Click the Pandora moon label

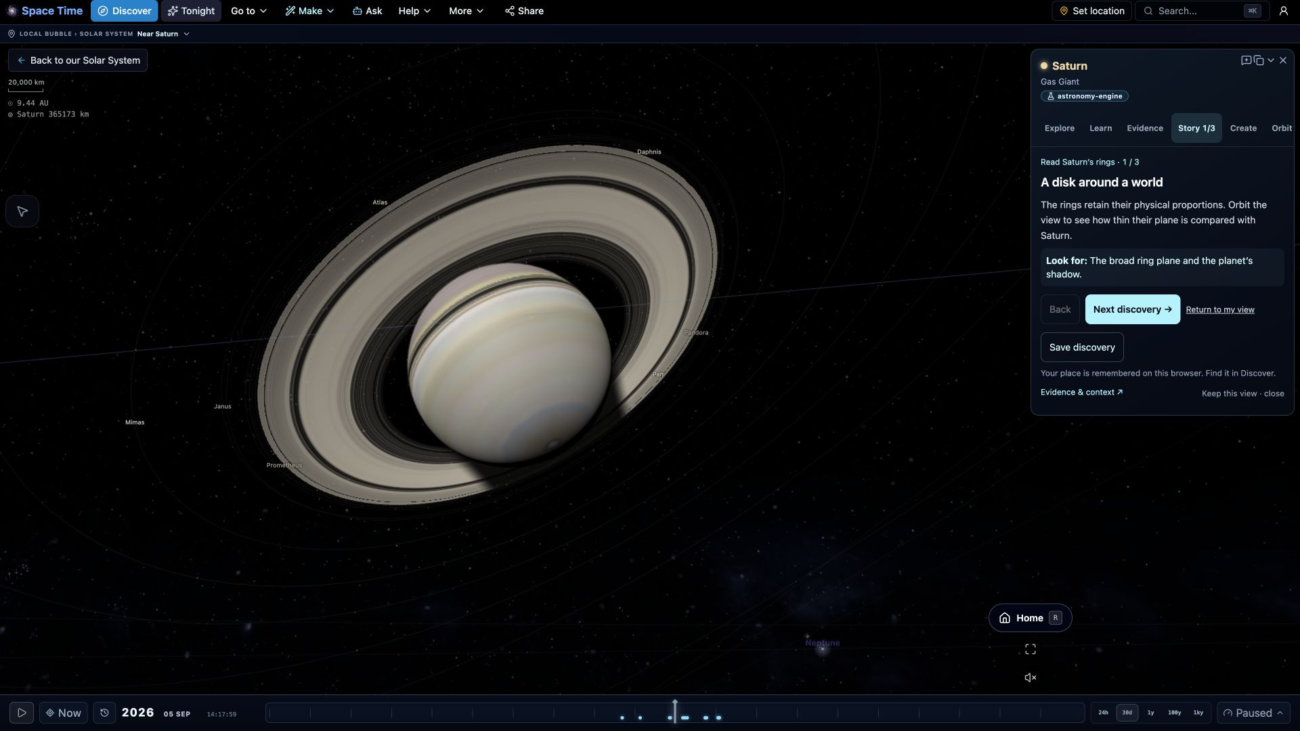pyautogui.click(x=696, y=333)
